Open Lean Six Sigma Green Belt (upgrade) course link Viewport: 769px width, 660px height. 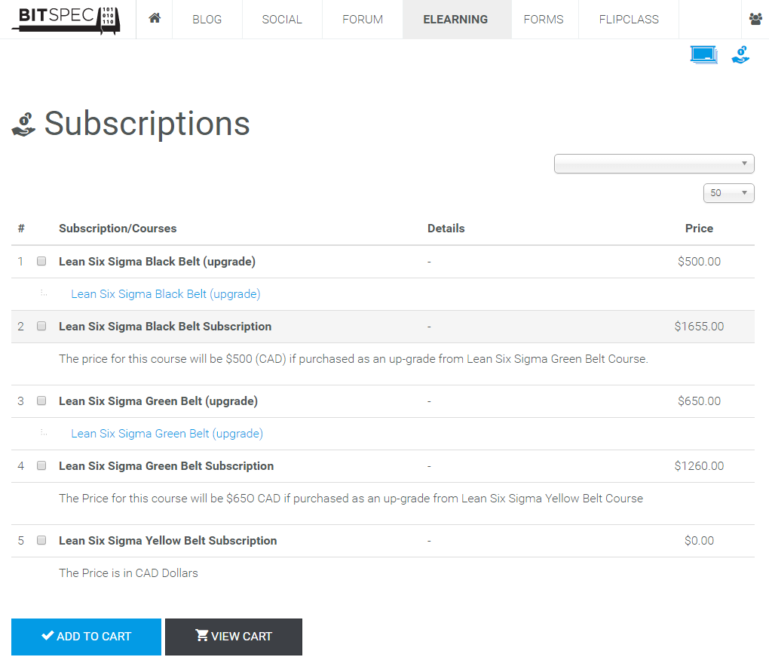[167, 433]
